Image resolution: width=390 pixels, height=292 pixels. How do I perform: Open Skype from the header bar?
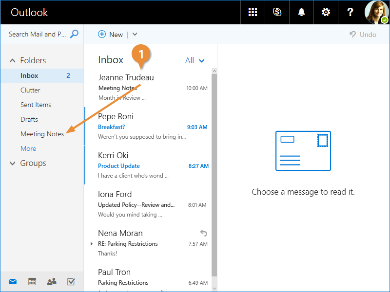(x=277, y=12)
